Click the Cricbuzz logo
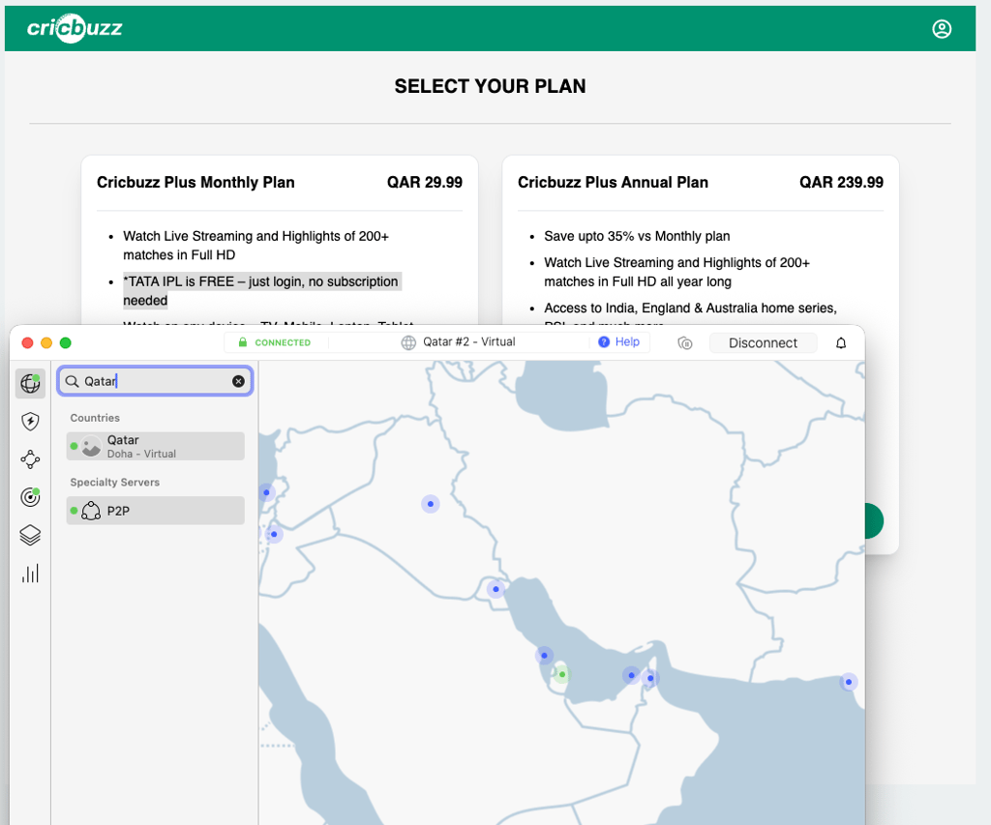Image resolution: width=991 pixels, height=825 pixels. pyautogui.click(x=75, y=28)
